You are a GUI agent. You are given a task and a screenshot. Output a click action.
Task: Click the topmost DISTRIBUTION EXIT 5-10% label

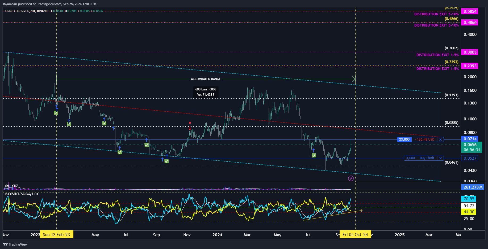coord(436,14)
